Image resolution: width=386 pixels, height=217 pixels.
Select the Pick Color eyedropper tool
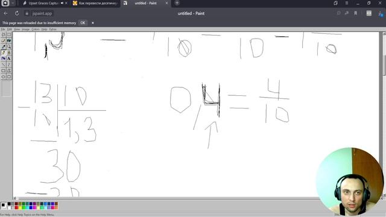point(3,46)
